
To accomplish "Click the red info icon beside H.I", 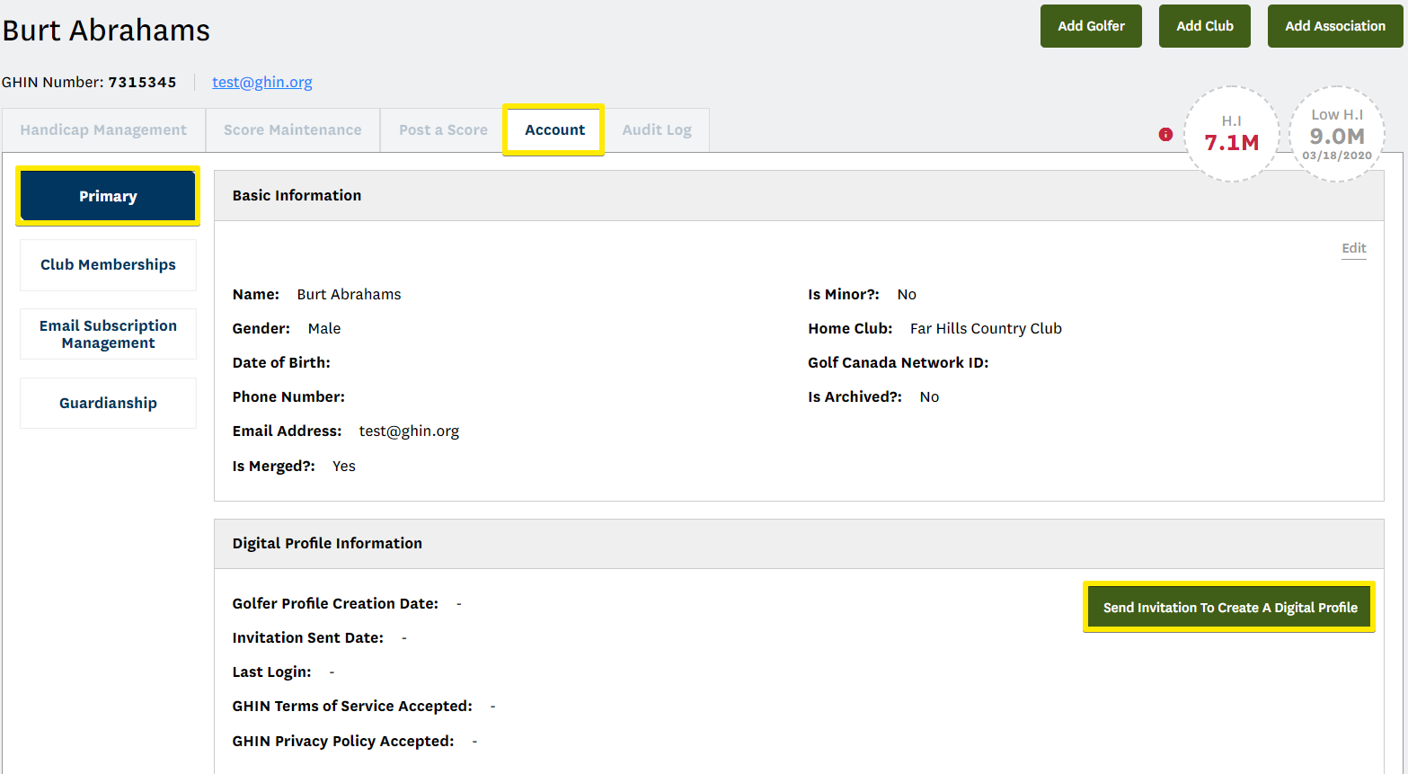I will (x=1165, y=134).
